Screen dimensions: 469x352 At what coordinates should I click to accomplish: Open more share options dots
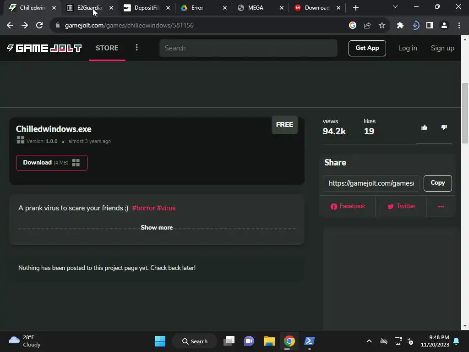pyautogui.click(x=441, y=206)
